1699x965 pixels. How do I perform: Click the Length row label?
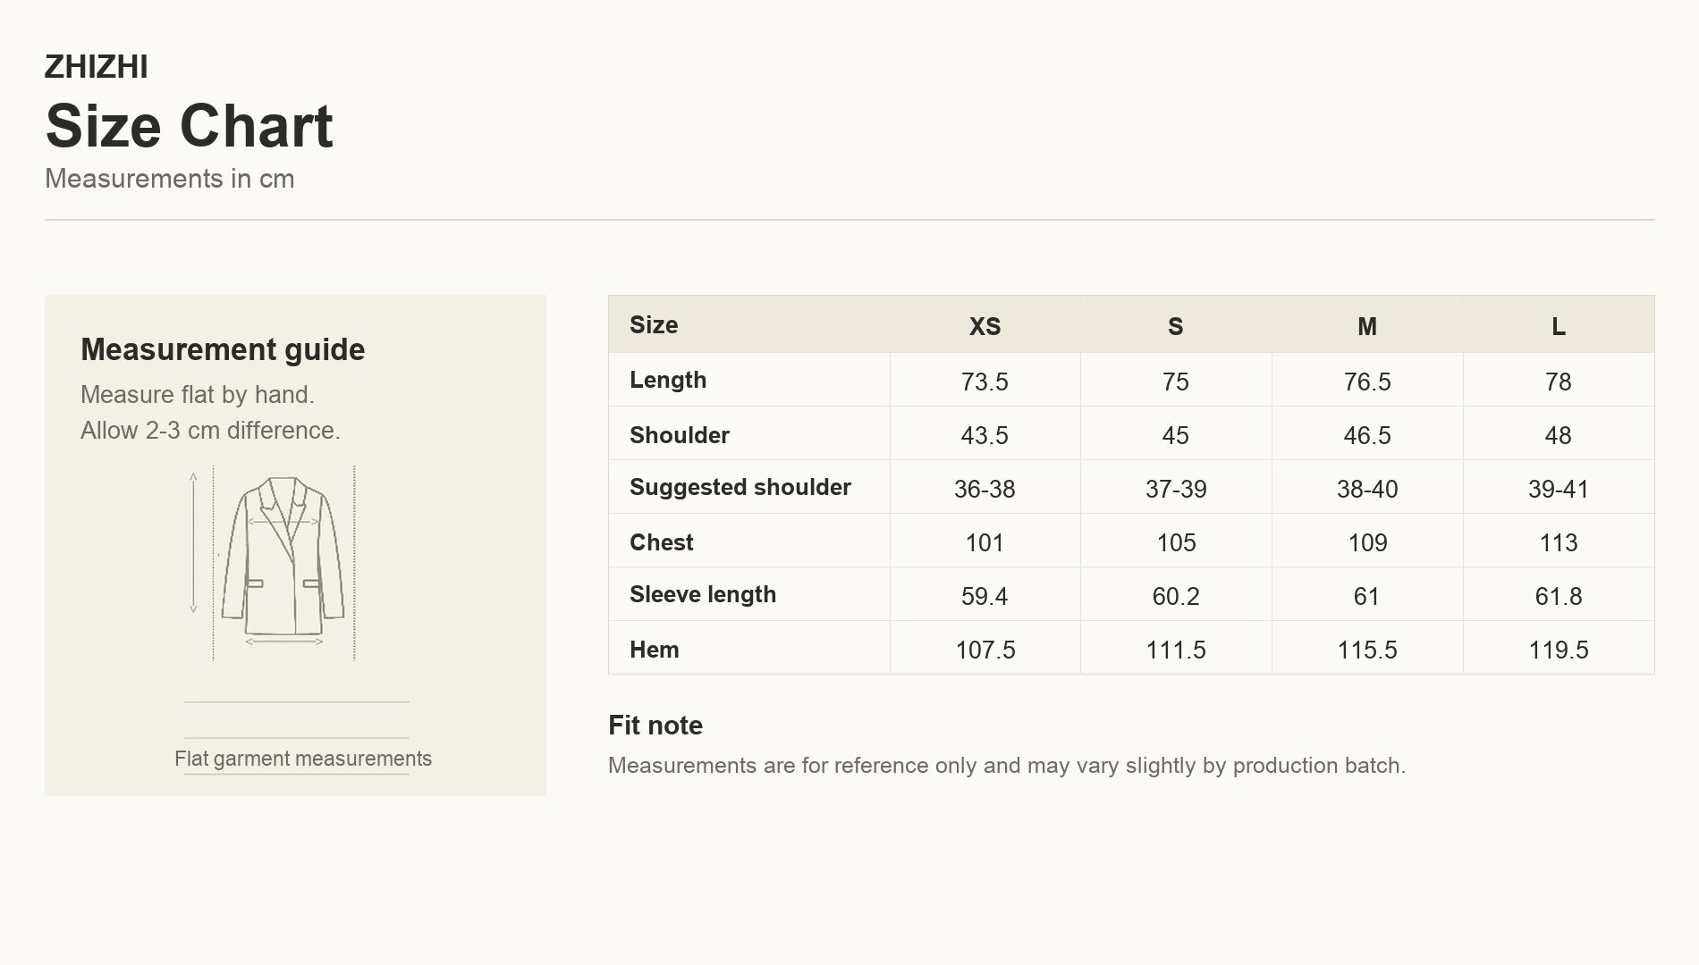(x=668, y=380)
